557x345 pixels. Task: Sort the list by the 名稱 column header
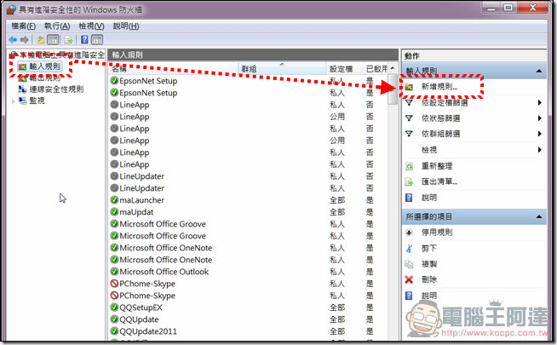[x=173, y=68]
